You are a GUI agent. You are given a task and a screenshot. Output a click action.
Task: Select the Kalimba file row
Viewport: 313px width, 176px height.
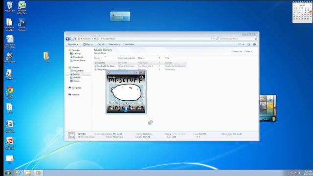click(140, 63)
